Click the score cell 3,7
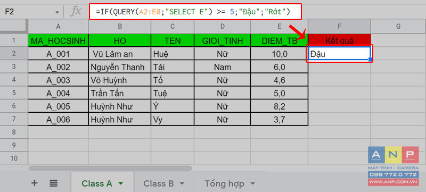The image size is (426, 192). [x=279, y=119]
